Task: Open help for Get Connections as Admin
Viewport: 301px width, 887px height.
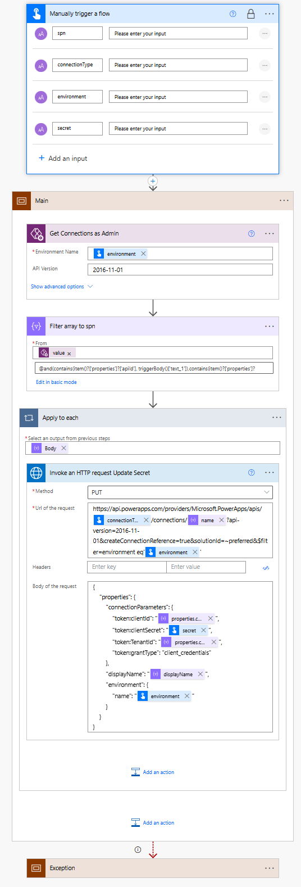Action: (x=252, y=233)
